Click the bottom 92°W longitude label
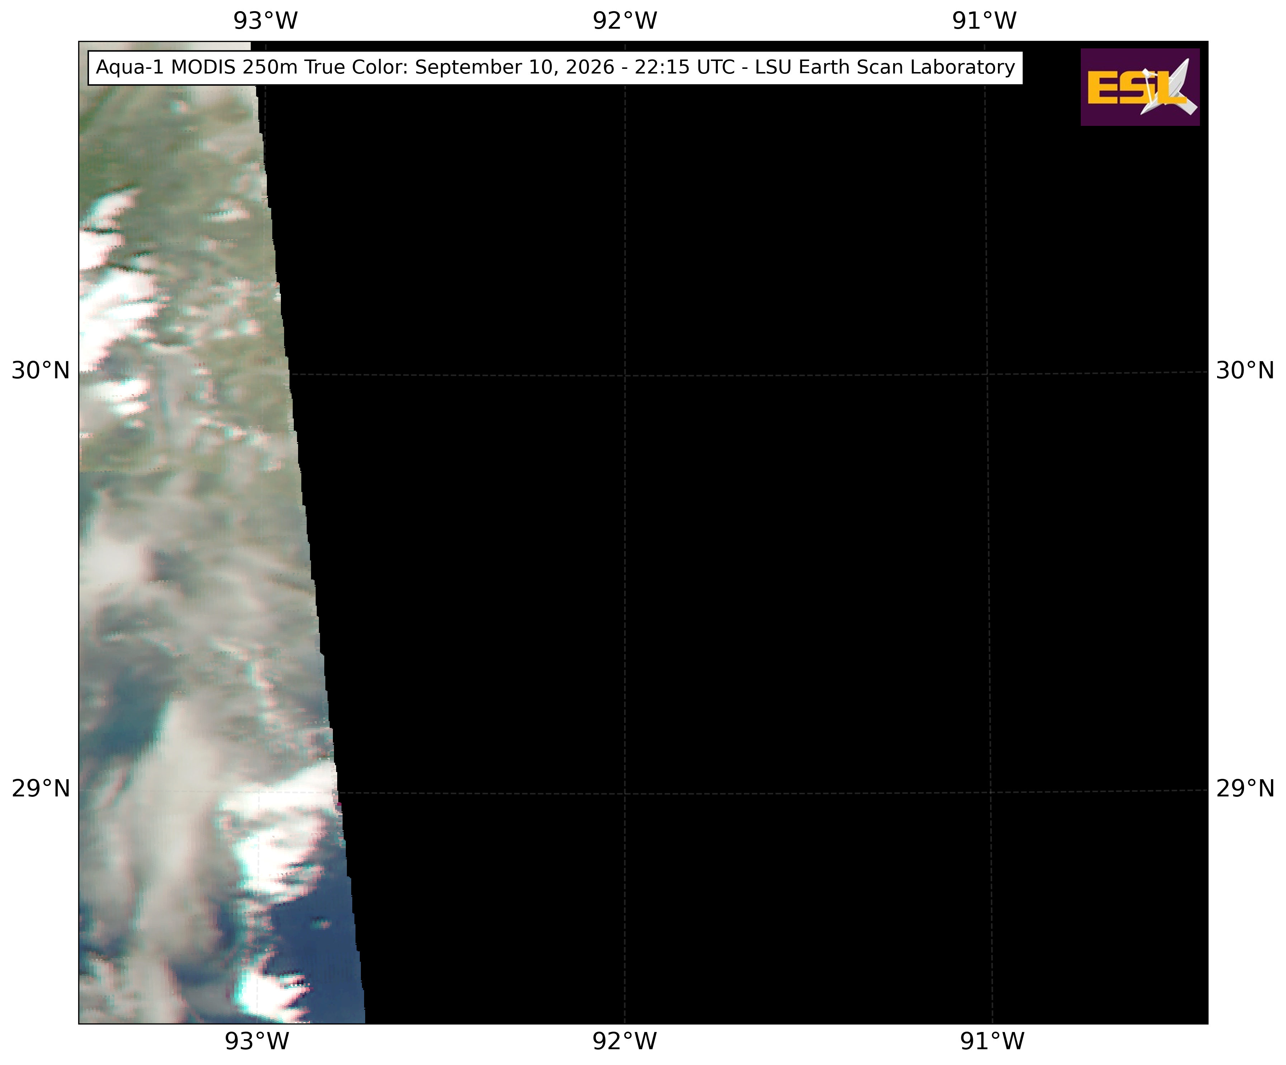The image size is (1286, 1065). click(625, 1041)
